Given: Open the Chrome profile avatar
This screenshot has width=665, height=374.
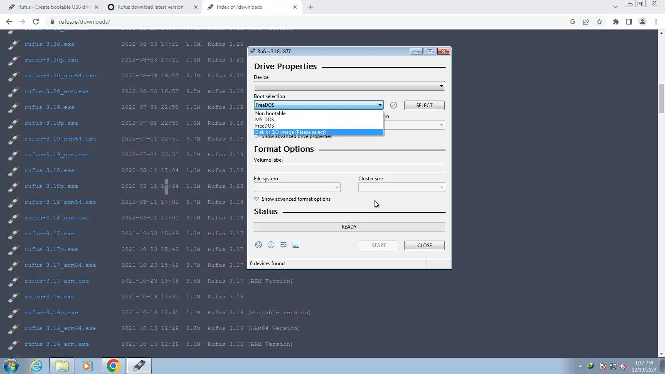Looking at the screenshot, I should point(643,22).
